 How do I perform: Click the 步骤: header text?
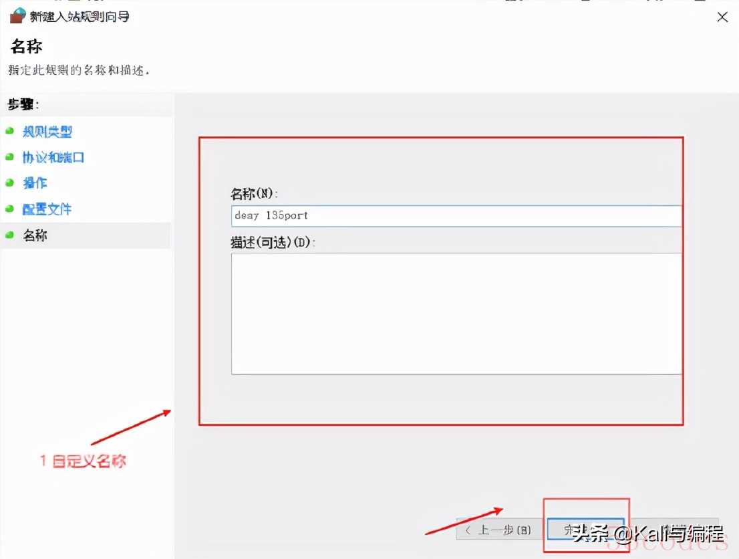click(23, 104)
